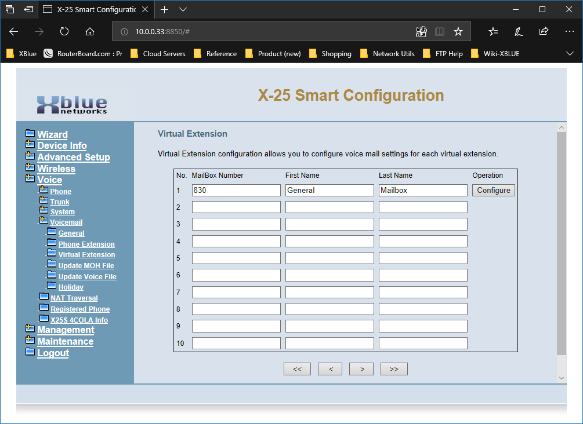Open the FTP Help bookmark

click(x=448, y=53)
